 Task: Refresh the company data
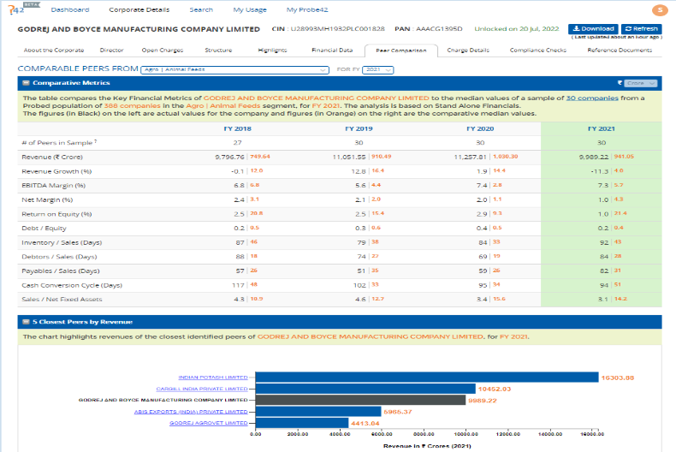pos(642,29)
